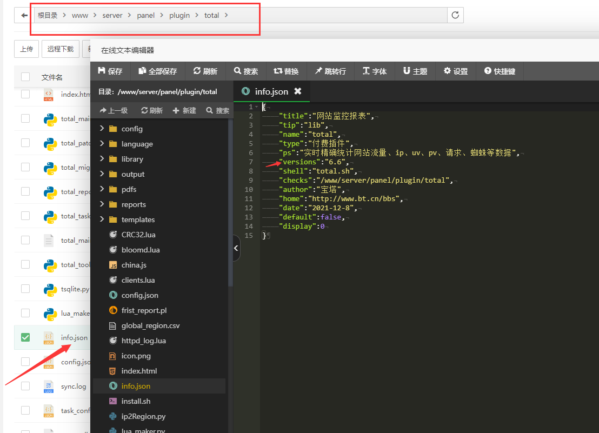Open jump to line (跳转行)
The height and width of the screenshot is (433, 599).
330,71
